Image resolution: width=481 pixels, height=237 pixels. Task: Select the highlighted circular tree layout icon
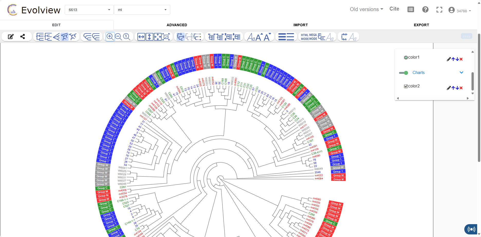64,37
